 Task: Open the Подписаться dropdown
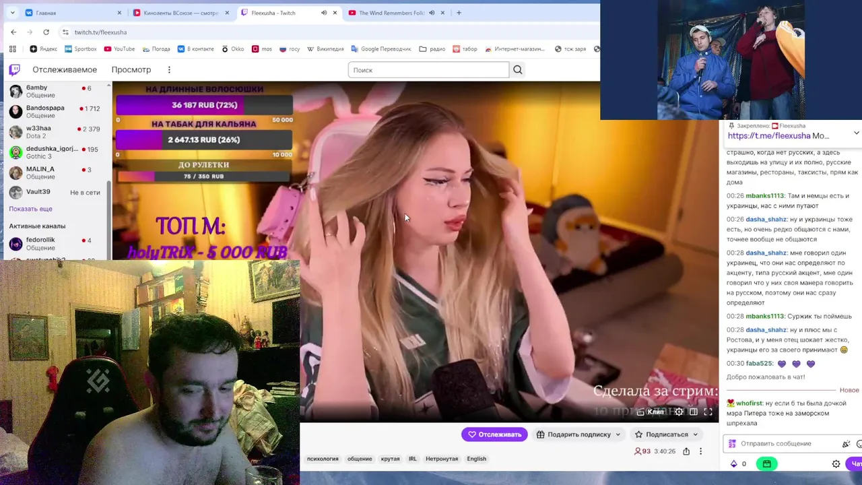[x=666, y=434]
